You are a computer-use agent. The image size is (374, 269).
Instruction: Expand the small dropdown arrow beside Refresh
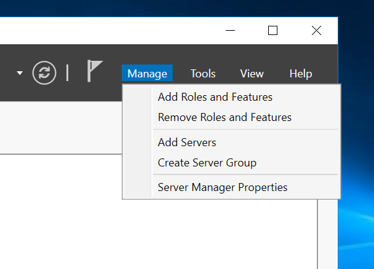[x=20, y=73]
